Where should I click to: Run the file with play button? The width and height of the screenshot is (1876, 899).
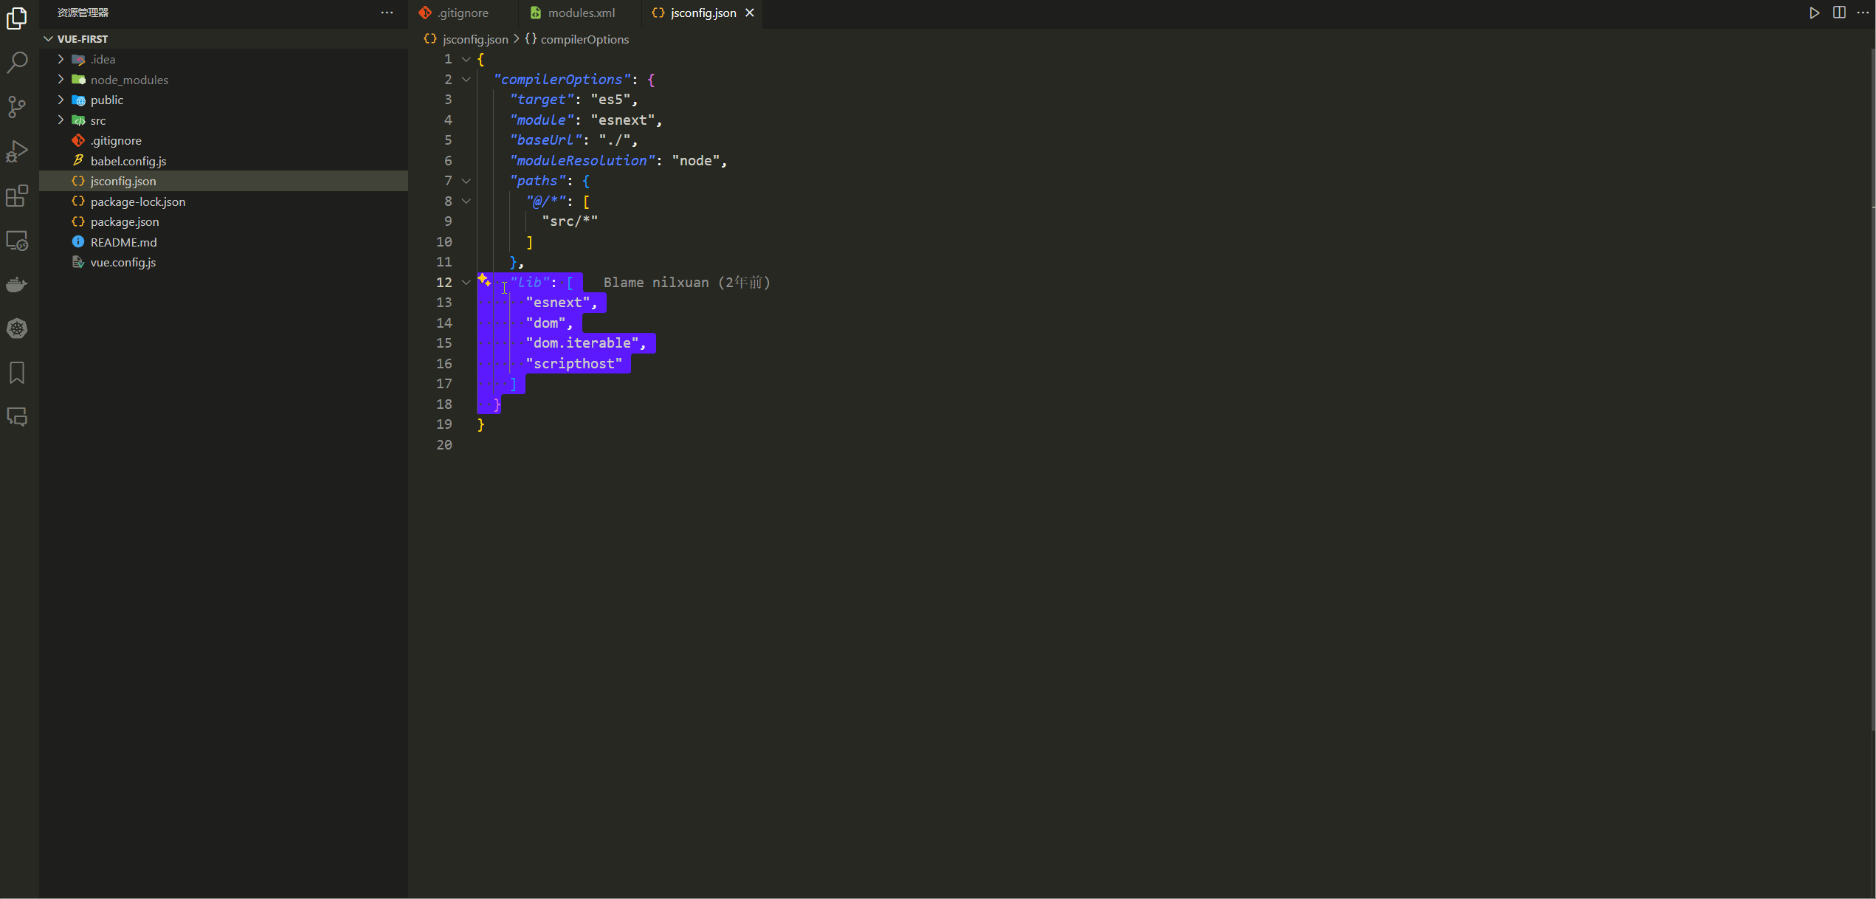[x=1814, y=13]
